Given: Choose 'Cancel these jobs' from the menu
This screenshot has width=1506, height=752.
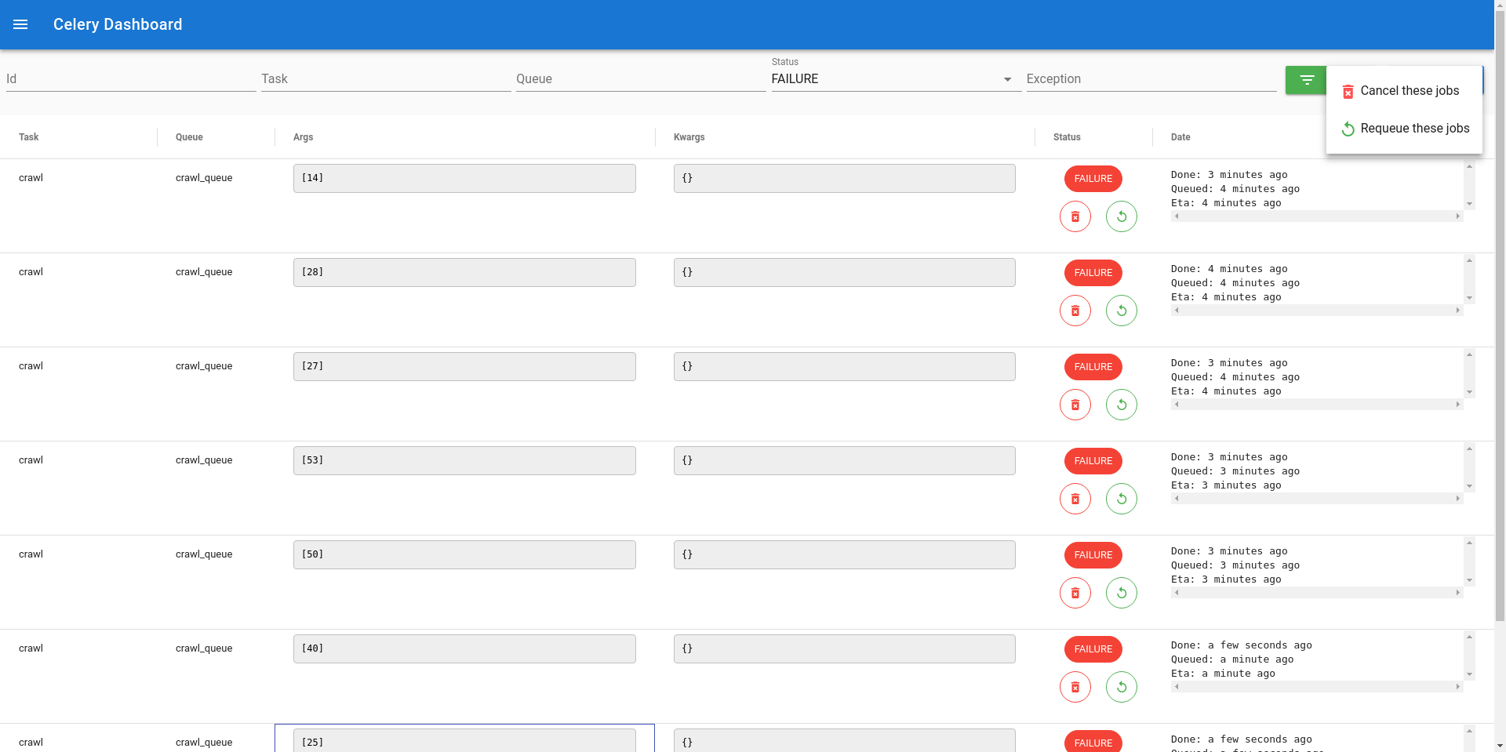Looking at the screenshot, I should coord(1404,91).
